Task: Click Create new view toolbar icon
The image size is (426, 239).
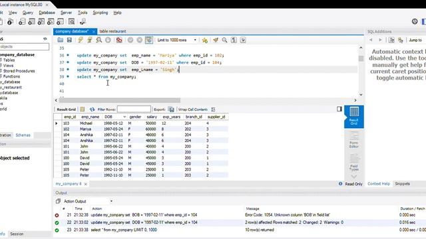Action: [41, 22]
